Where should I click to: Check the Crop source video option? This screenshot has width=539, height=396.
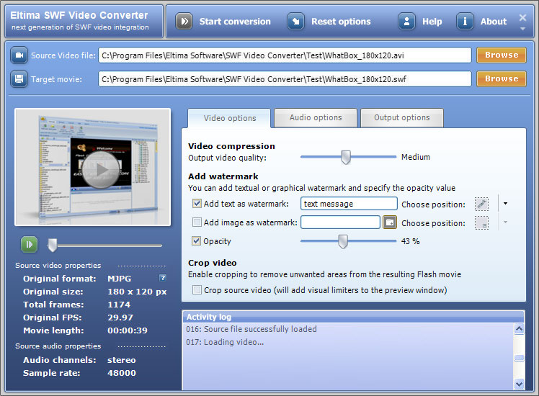tap(197, 290)
